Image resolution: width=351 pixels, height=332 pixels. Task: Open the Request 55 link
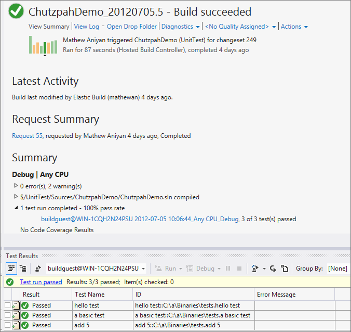[x=28, y=136]
